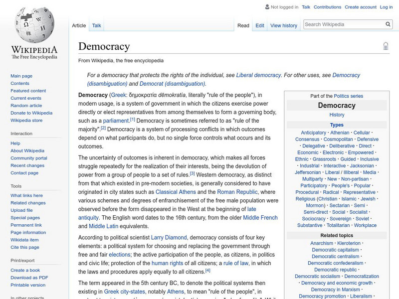Follow the Liberal democracy hatnote link

pos(258,75)
